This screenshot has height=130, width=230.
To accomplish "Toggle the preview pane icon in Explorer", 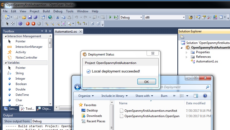I will click(x=196, y=96).
